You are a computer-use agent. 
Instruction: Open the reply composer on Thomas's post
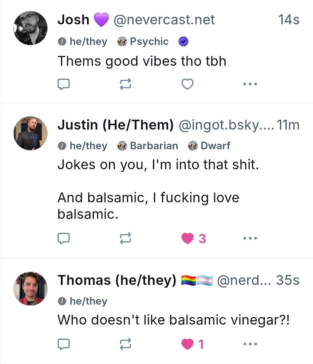click(x=64, y=343)
